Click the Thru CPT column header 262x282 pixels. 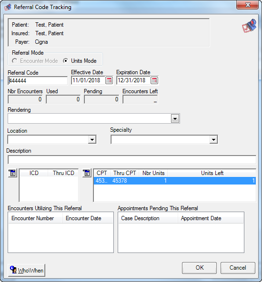(124, 173)
